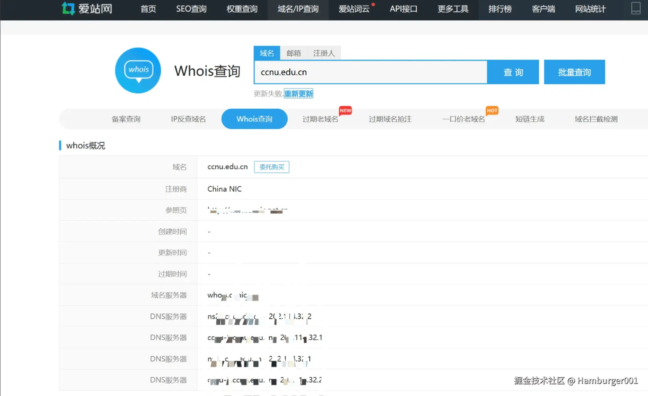Open the 客户端 menu item

(x=543, y=9)
